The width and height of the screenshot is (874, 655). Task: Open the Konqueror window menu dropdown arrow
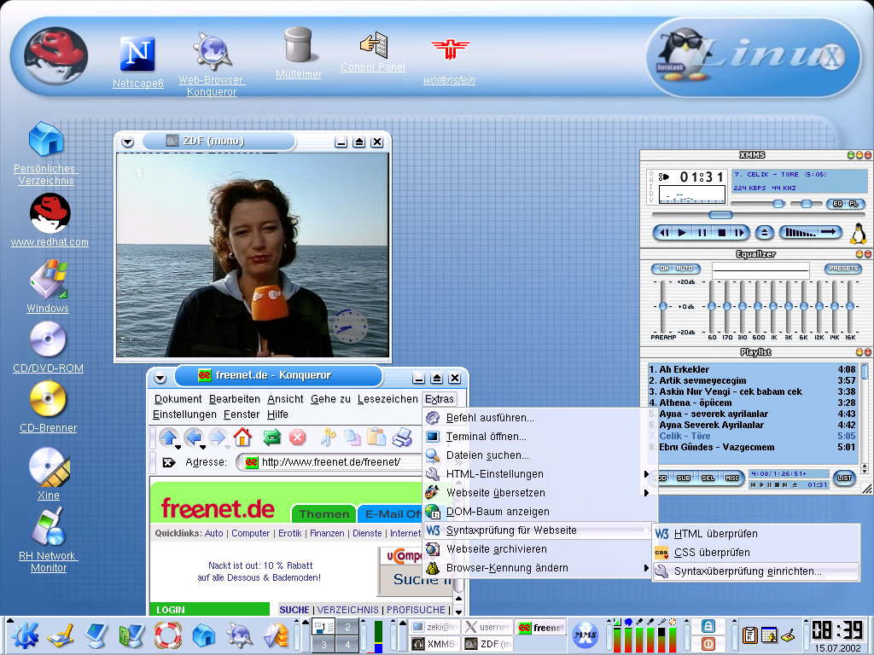160,378
